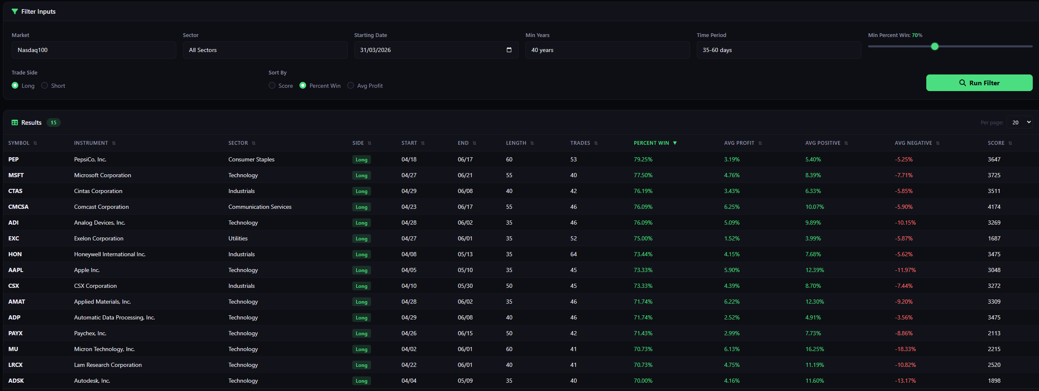Open the calendar icon in Starting Date field
The height and width of the screenshot is (391, 1039).
click(510, 49)
